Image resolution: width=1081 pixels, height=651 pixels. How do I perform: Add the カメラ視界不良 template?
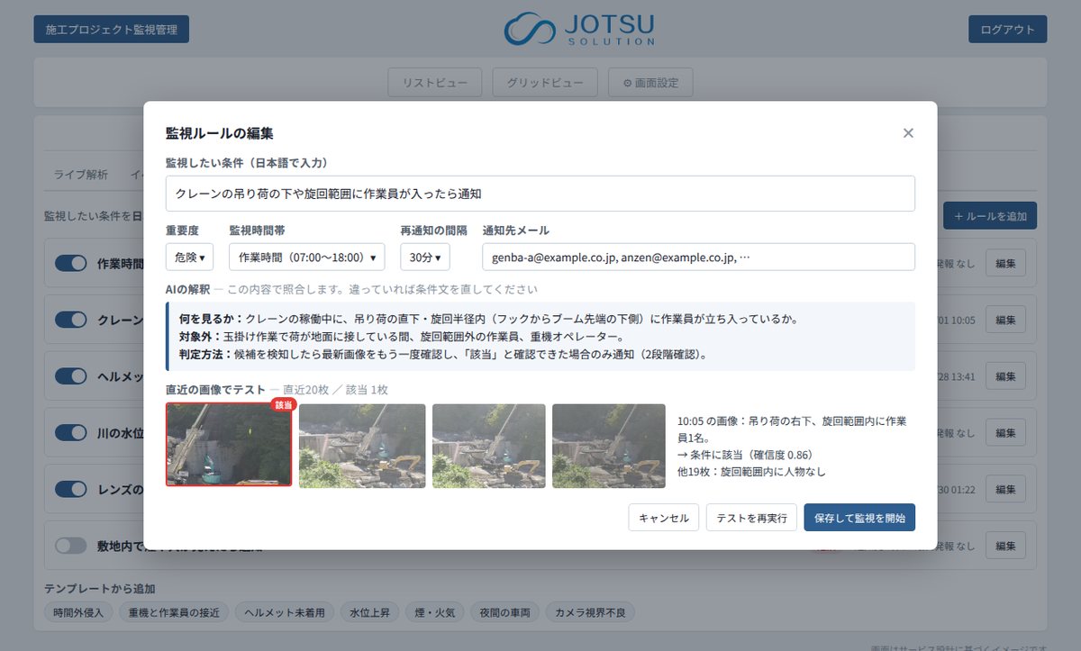coord(590,612)
